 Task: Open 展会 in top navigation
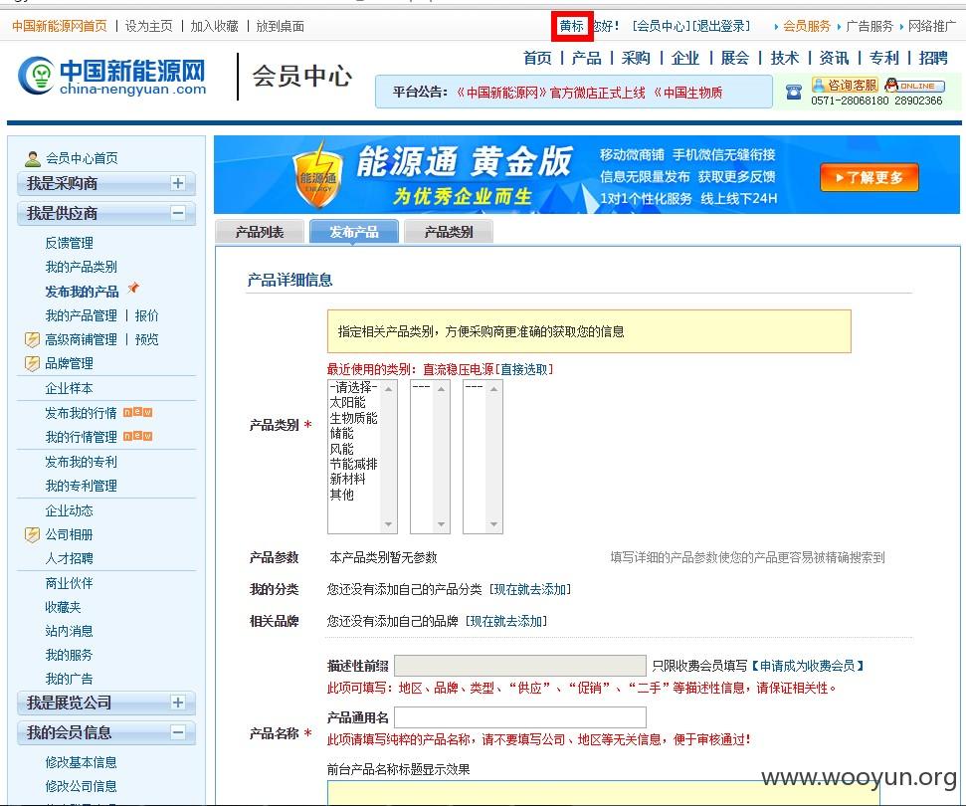735,58
